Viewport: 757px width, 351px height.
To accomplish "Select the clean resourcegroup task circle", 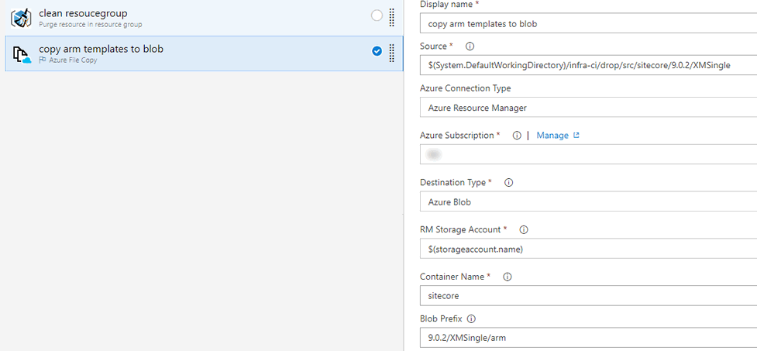I will point(377,15).
